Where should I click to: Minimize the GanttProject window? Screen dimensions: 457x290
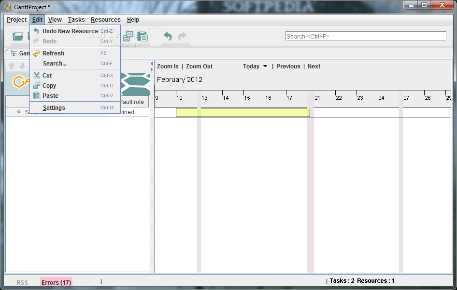click(x=411, y=5)
